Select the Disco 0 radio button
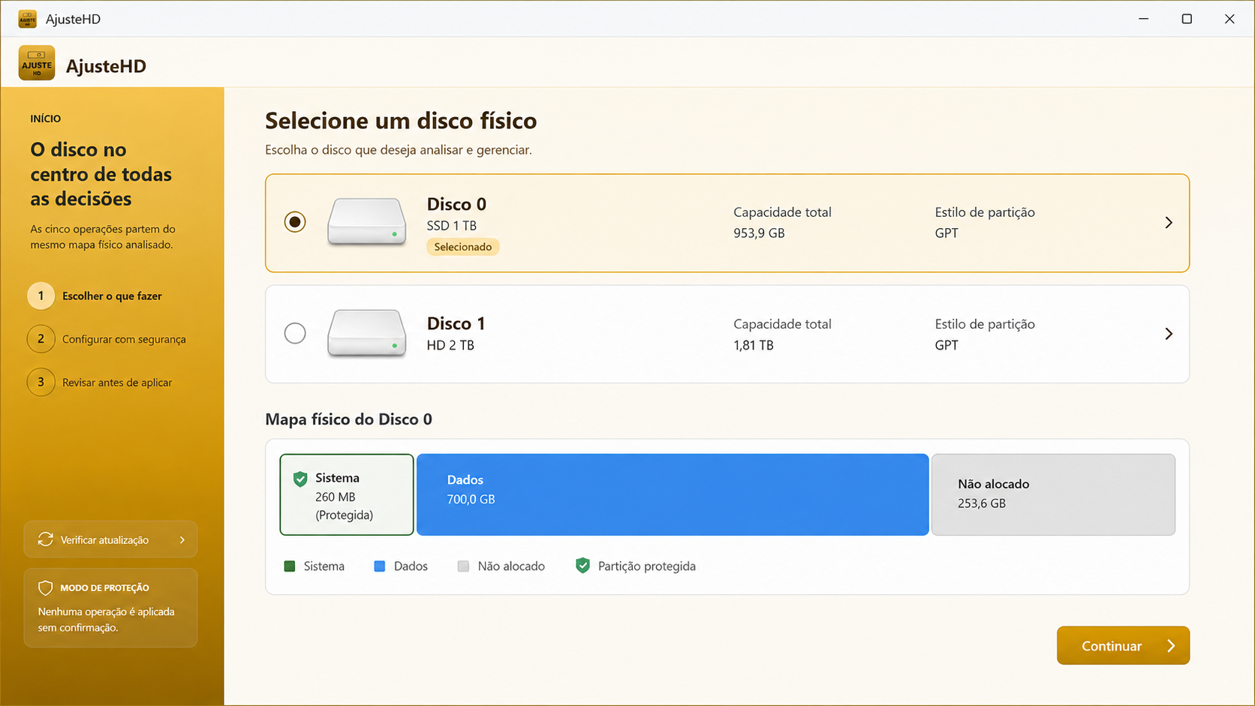This screenshot has height=706, width=1255. coord(295,222)
